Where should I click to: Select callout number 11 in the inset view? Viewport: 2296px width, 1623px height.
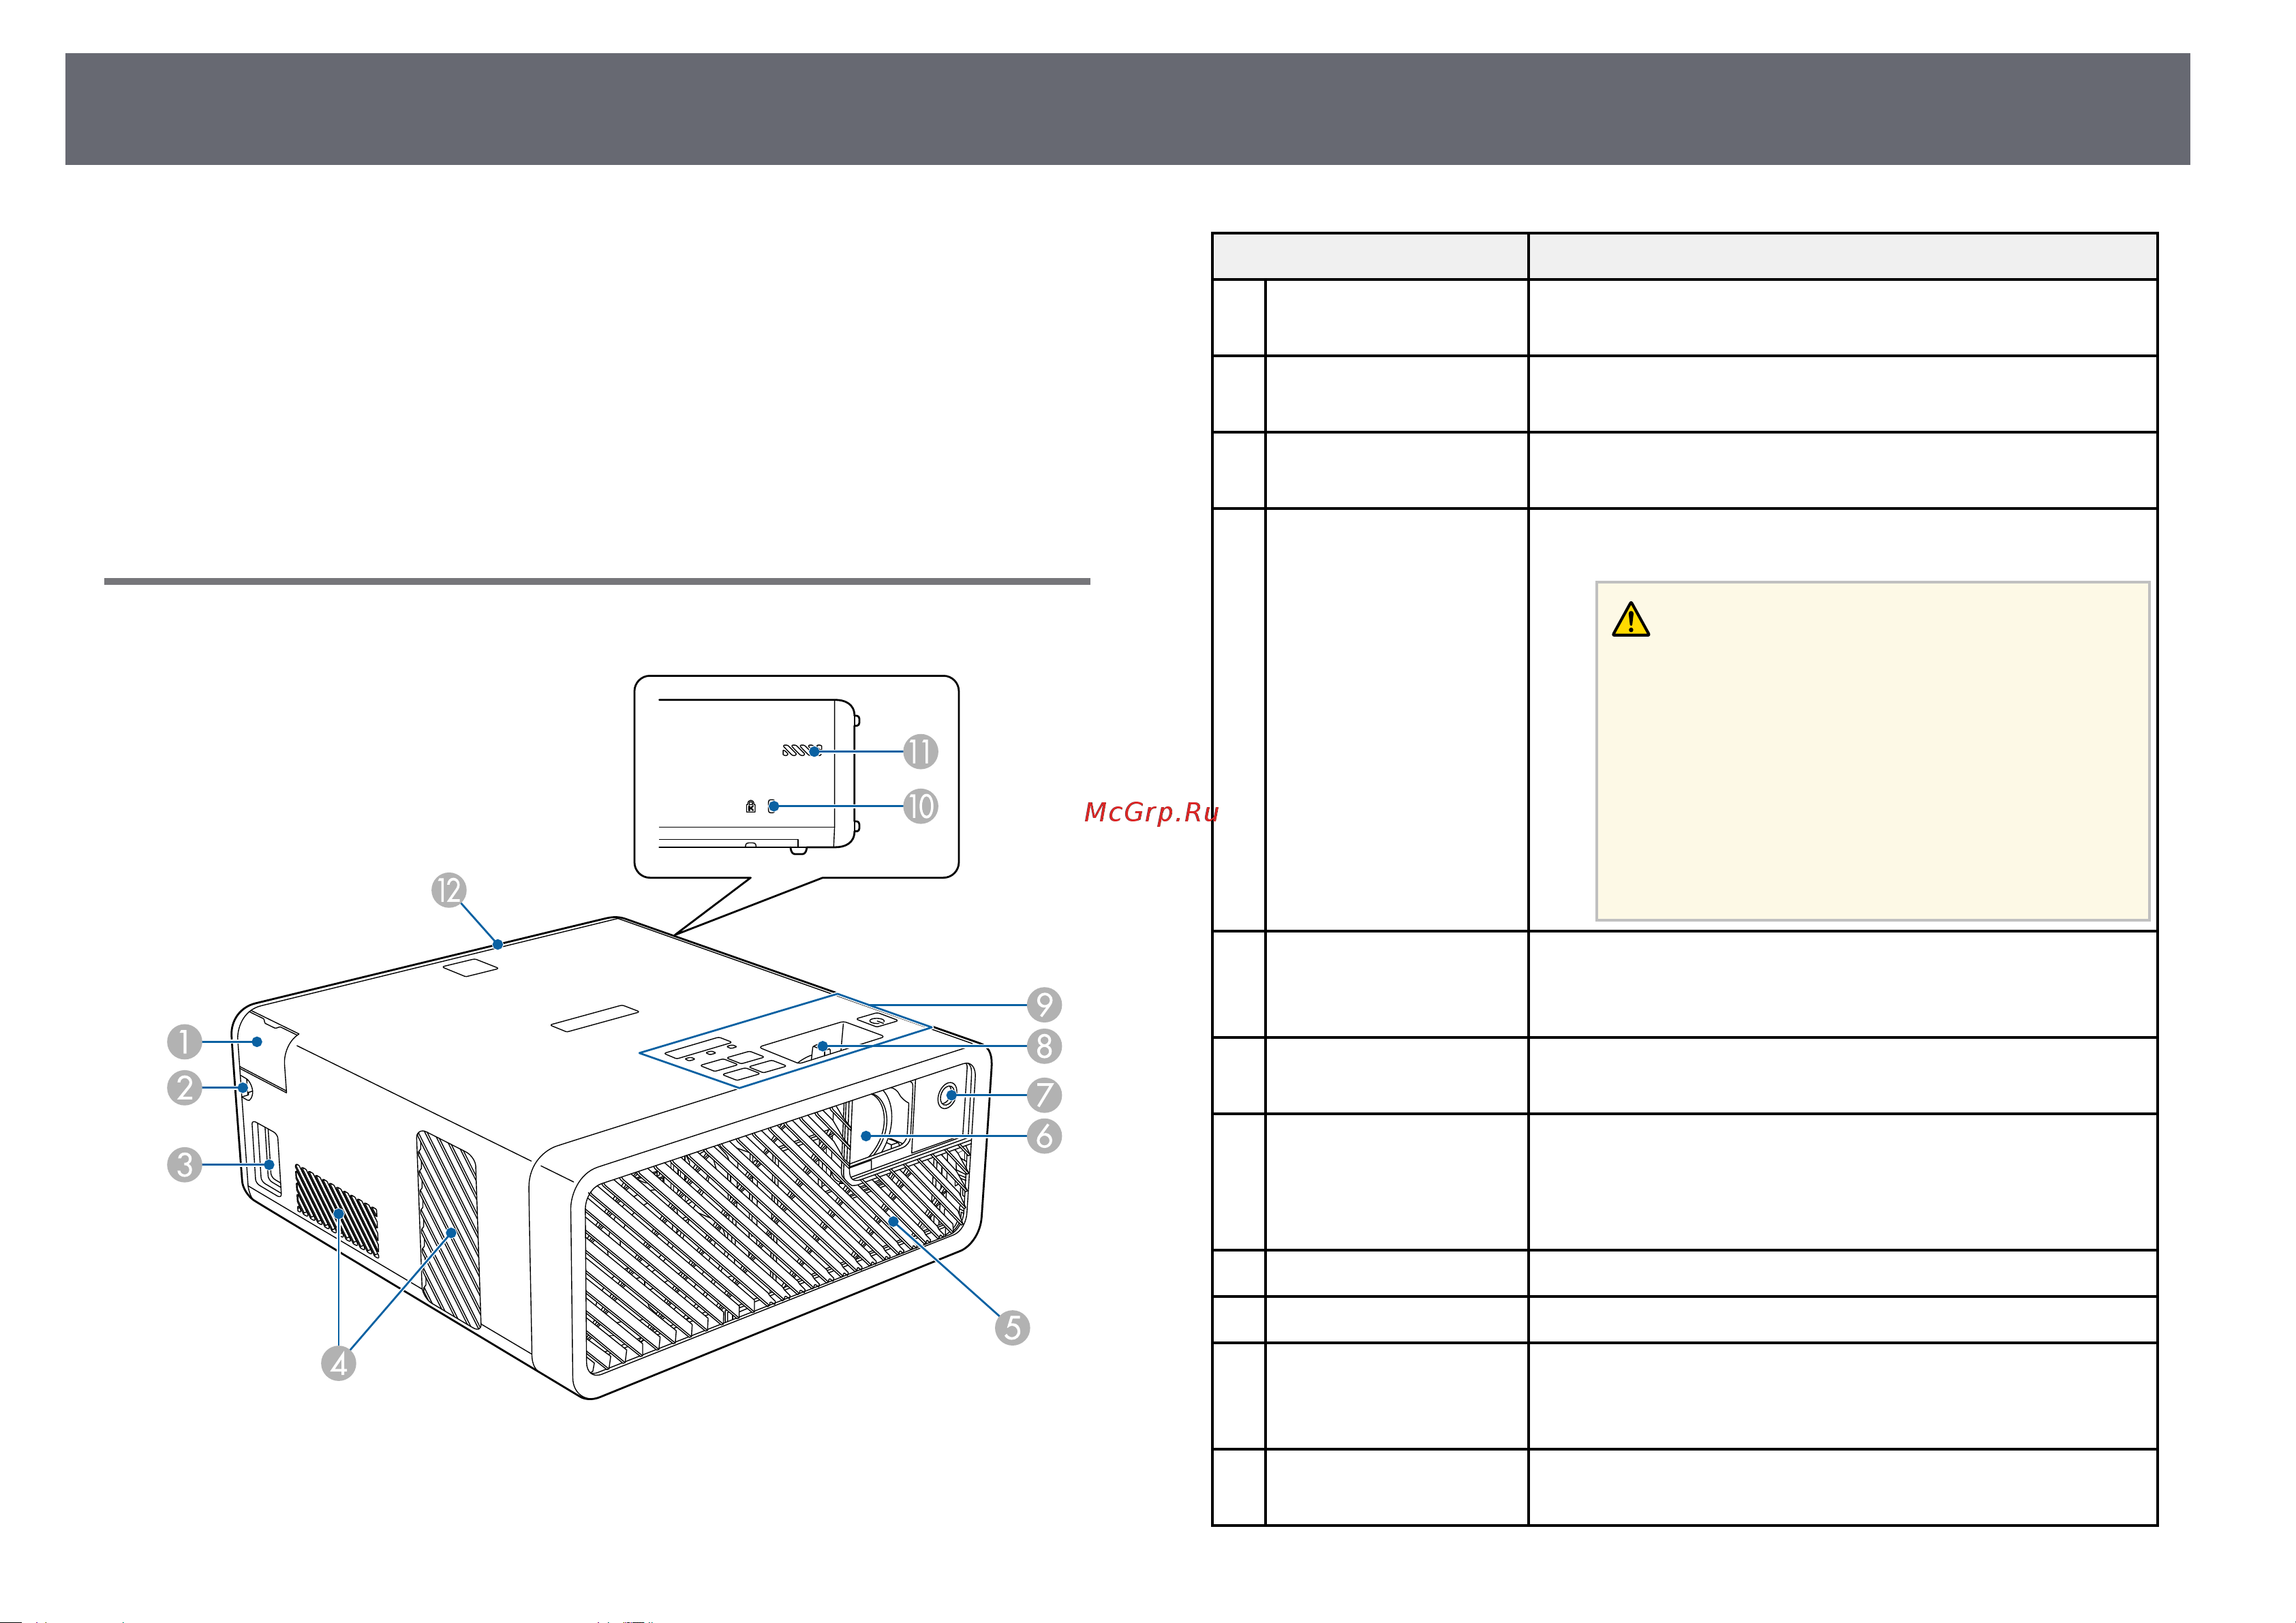point(920,751)
